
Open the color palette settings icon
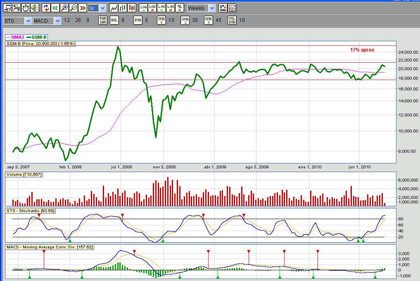coord(223,8)
